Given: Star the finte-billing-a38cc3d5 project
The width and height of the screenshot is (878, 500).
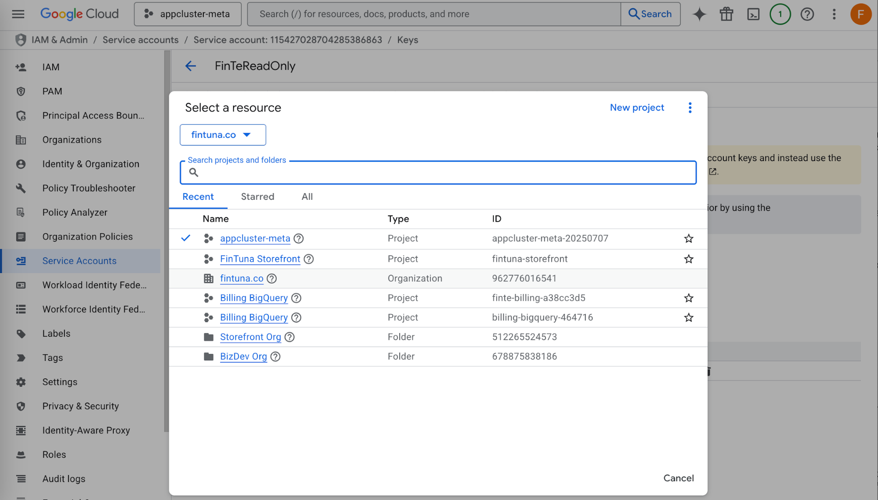Looking at the screenshot, I should tap(688, 298).
